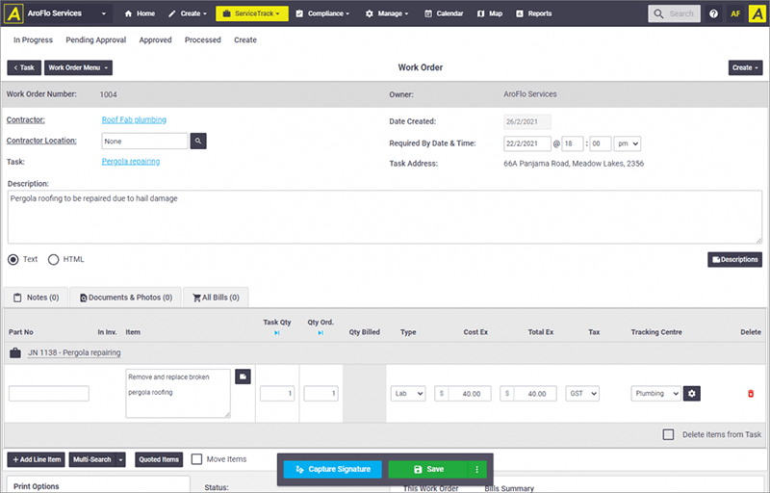The image size is (770, 493).
Task: Open the Reports page
Action: point(534,13)
